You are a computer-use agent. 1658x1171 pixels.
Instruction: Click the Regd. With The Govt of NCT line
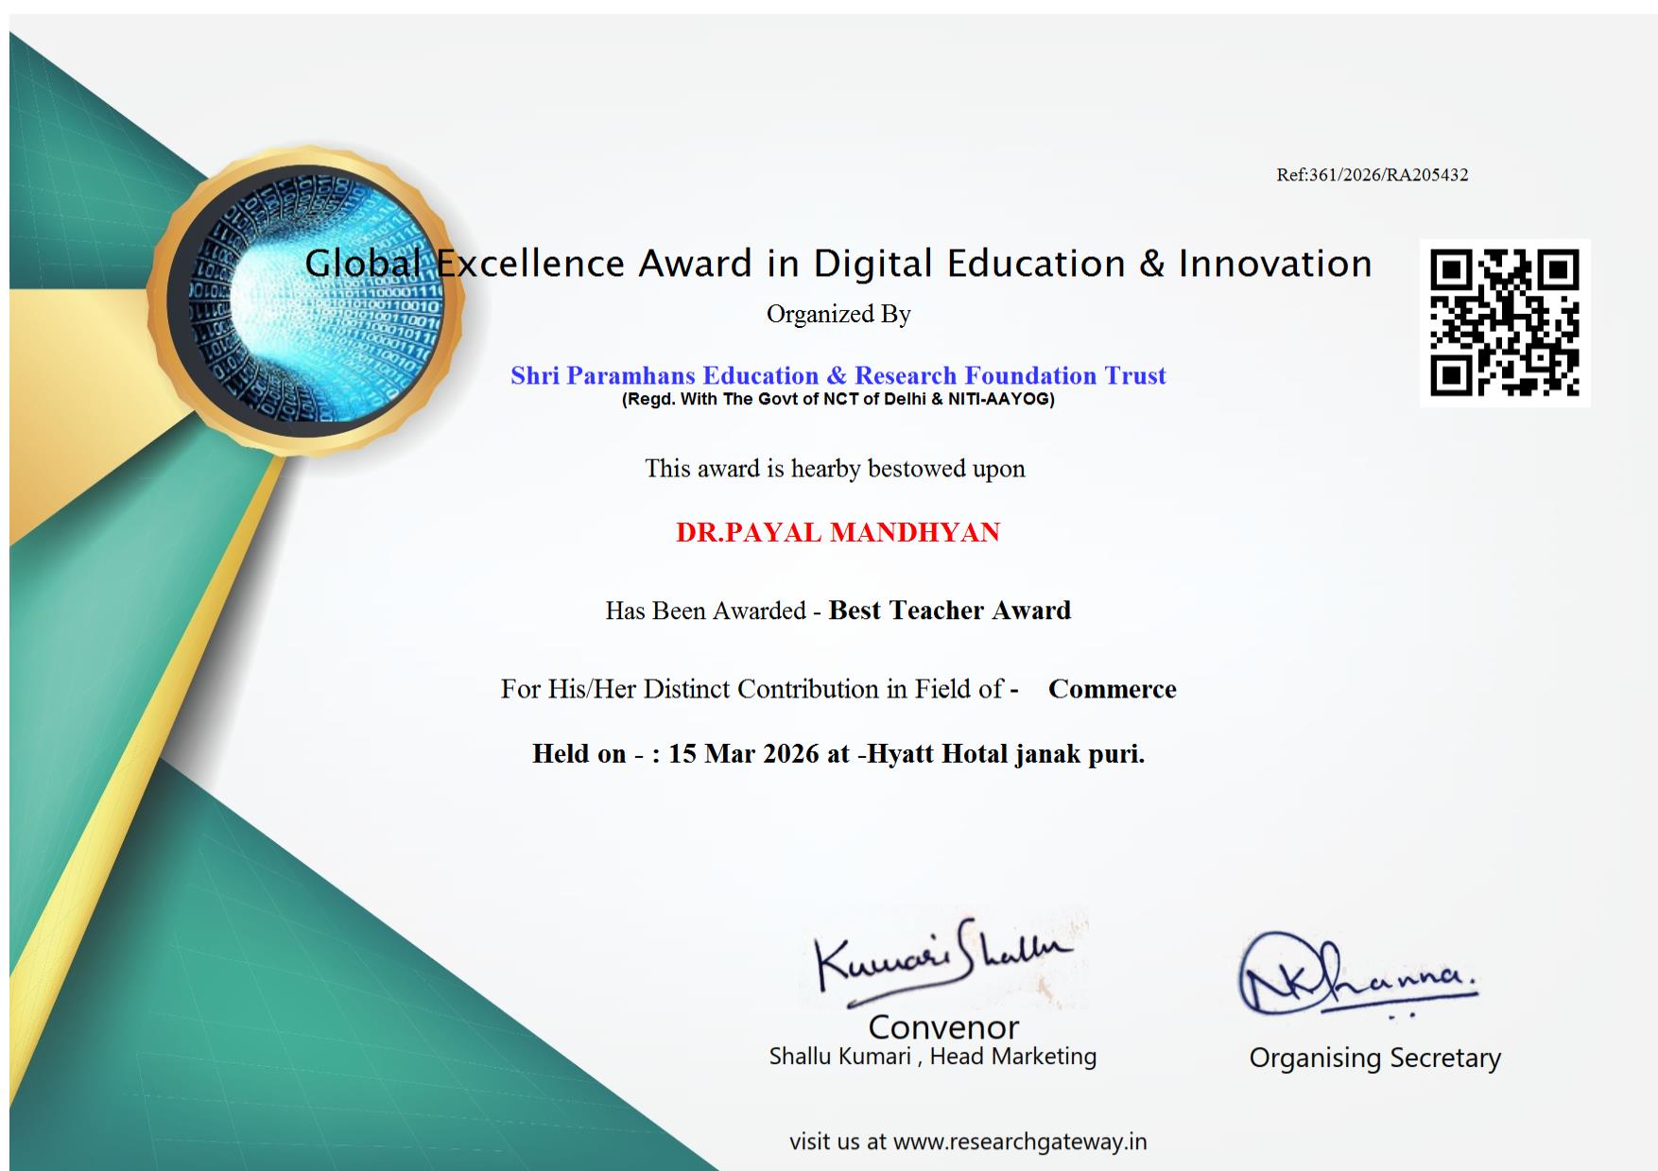pyautogui.click(x=838, y=399)
